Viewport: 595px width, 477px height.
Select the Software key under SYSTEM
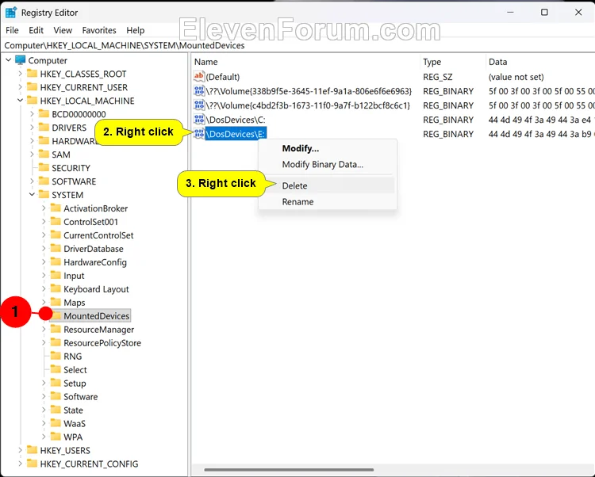80,397
